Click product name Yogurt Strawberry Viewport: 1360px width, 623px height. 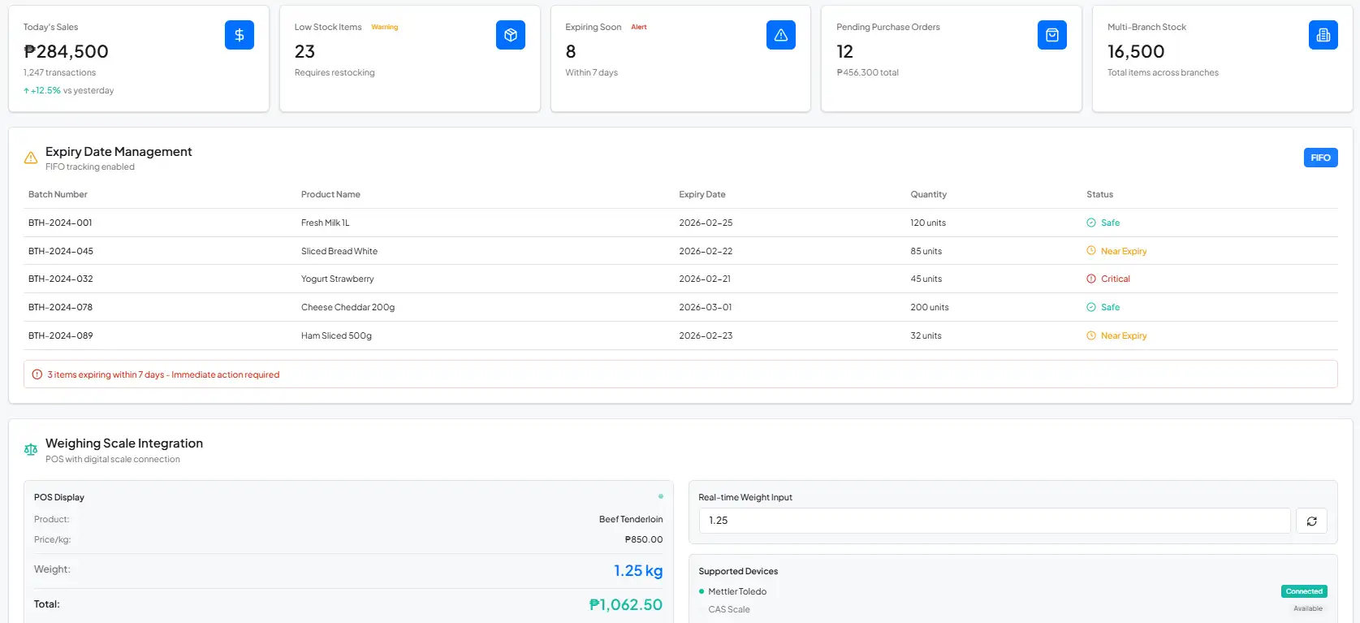coord(338,279)
